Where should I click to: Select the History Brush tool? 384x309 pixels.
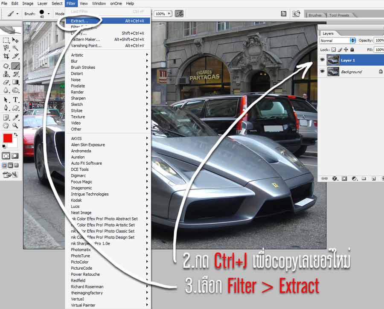pyautogui.click(x=15, y=74)
